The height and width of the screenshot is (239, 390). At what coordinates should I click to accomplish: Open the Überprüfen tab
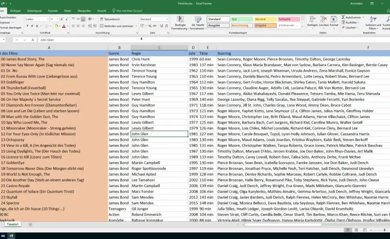84,11
